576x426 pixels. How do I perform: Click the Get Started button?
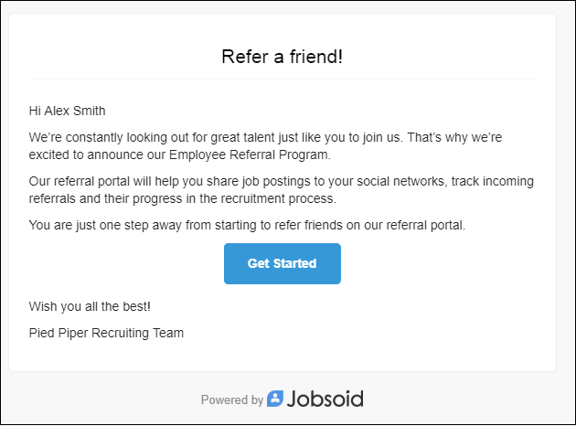click(x=282, y=263)
